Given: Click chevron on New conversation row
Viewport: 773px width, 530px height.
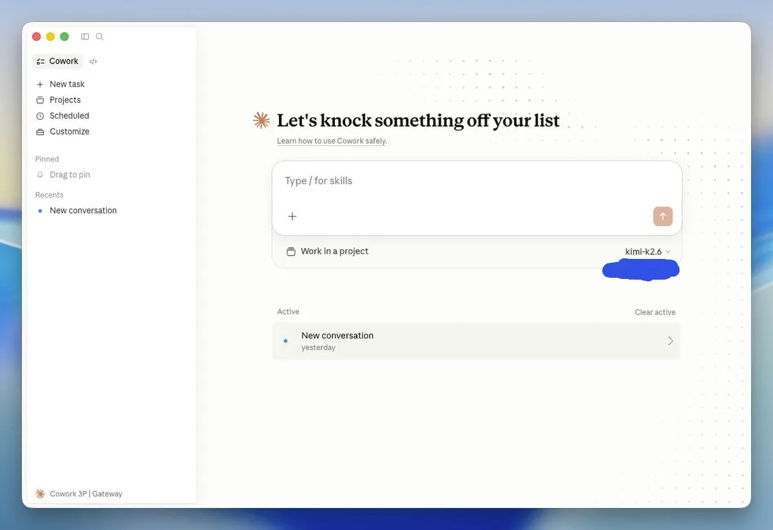Looking at the screenshot, I should coord(670,341).
